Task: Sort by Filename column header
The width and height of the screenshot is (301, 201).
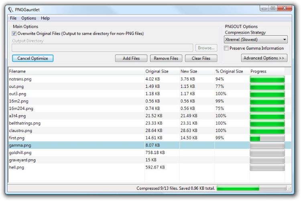Action: tap(76, 71)
